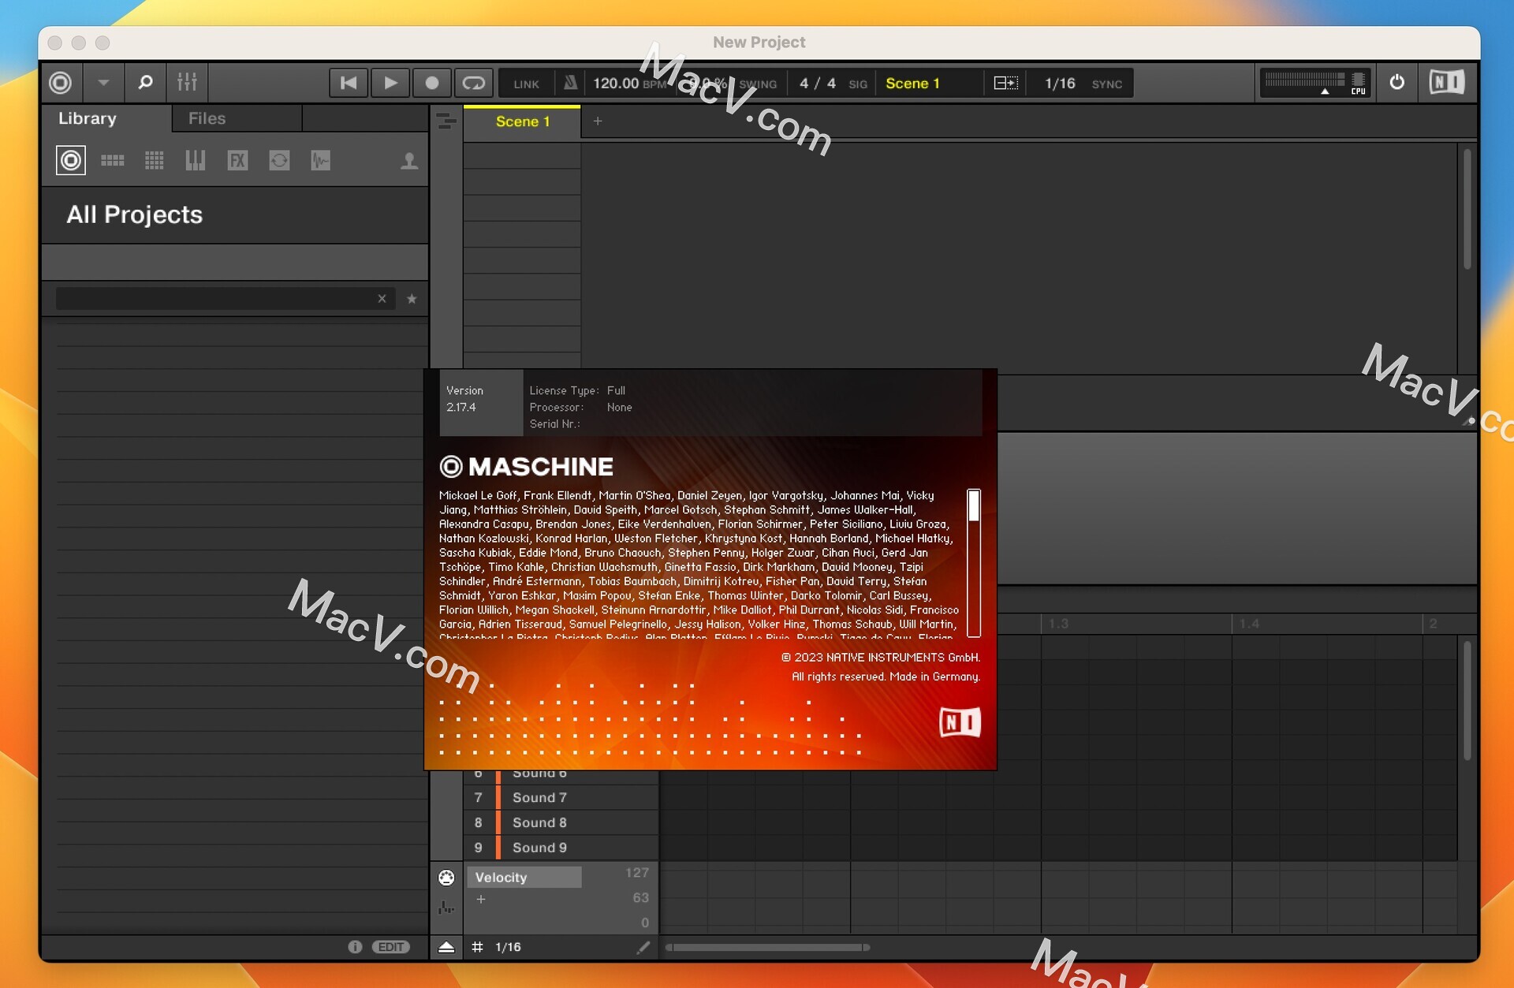Toggle the metronome icon
Screen dimensions: 1514x988
(570, 83)
